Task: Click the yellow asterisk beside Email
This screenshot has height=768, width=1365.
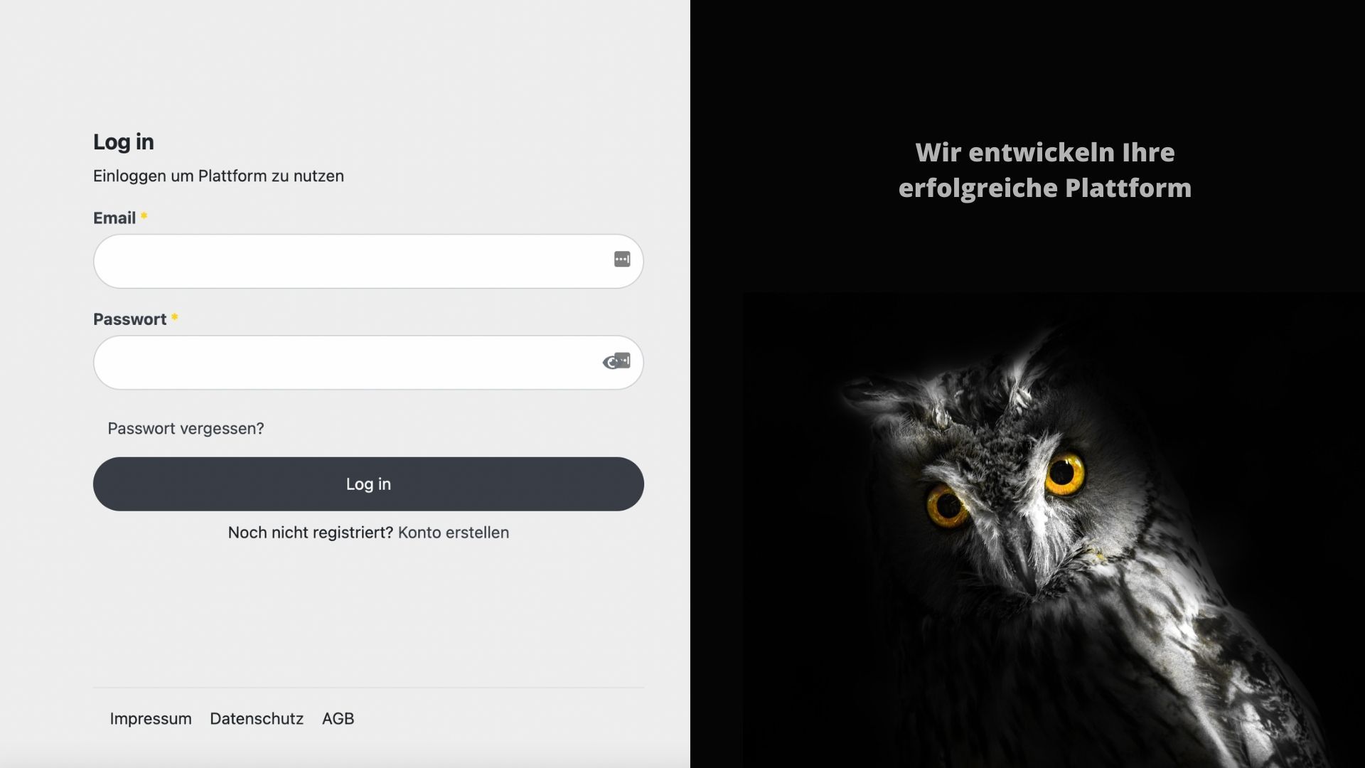Action: tap(144, 217)
